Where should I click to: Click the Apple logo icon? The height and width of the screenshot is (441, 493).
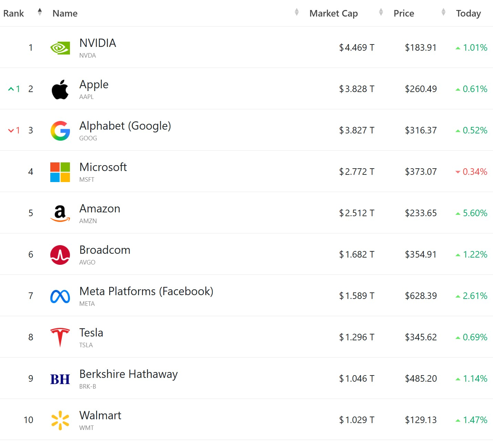click(x=60, y=89)
